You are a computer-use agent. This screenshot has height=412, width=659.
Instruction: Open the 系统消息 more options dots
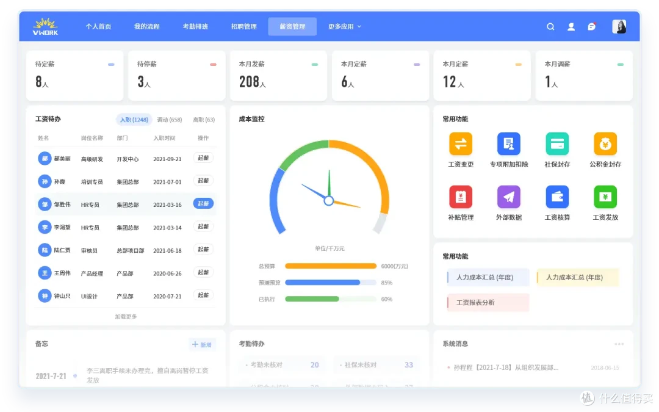(x=619, y=344)
